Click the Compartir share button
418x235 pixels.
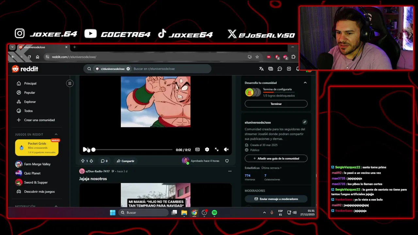point(125,161)
